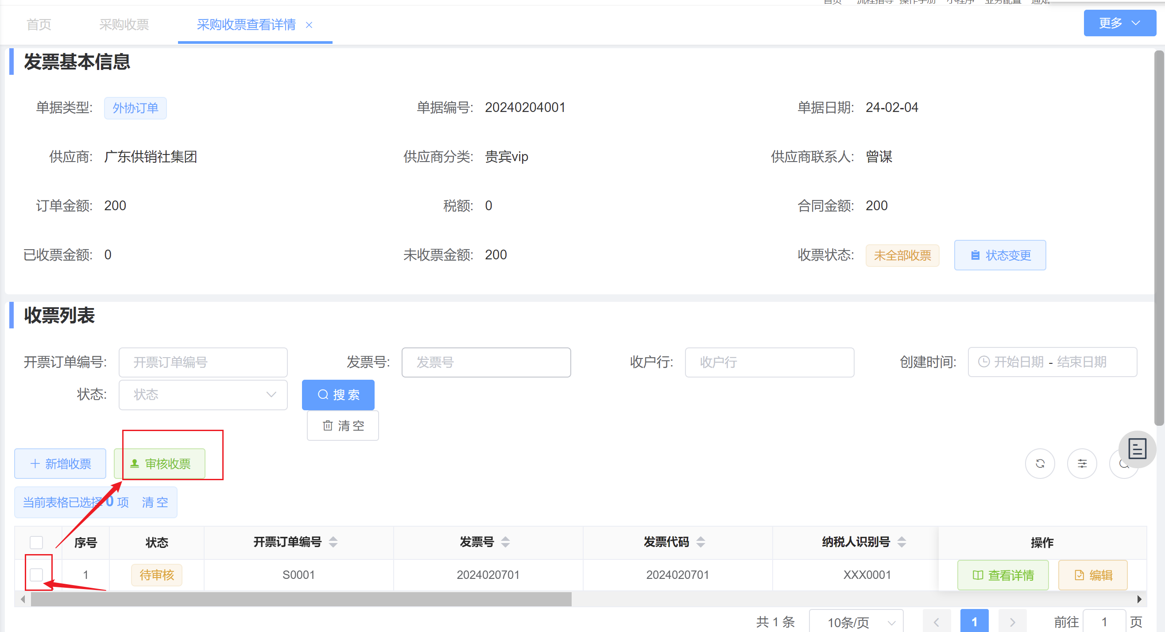
Task: Click the 清空 button under search
Action: pyautogui.click(x=343, y=425)
